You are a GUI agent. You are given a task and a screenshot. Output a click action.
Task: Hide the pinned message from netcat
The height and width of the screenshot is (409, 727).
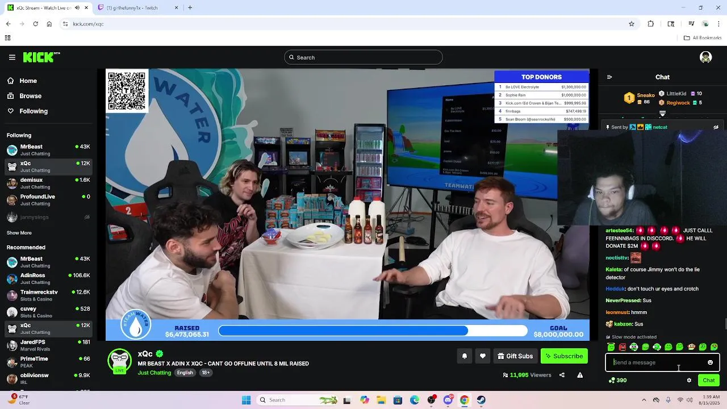(716, 127)
